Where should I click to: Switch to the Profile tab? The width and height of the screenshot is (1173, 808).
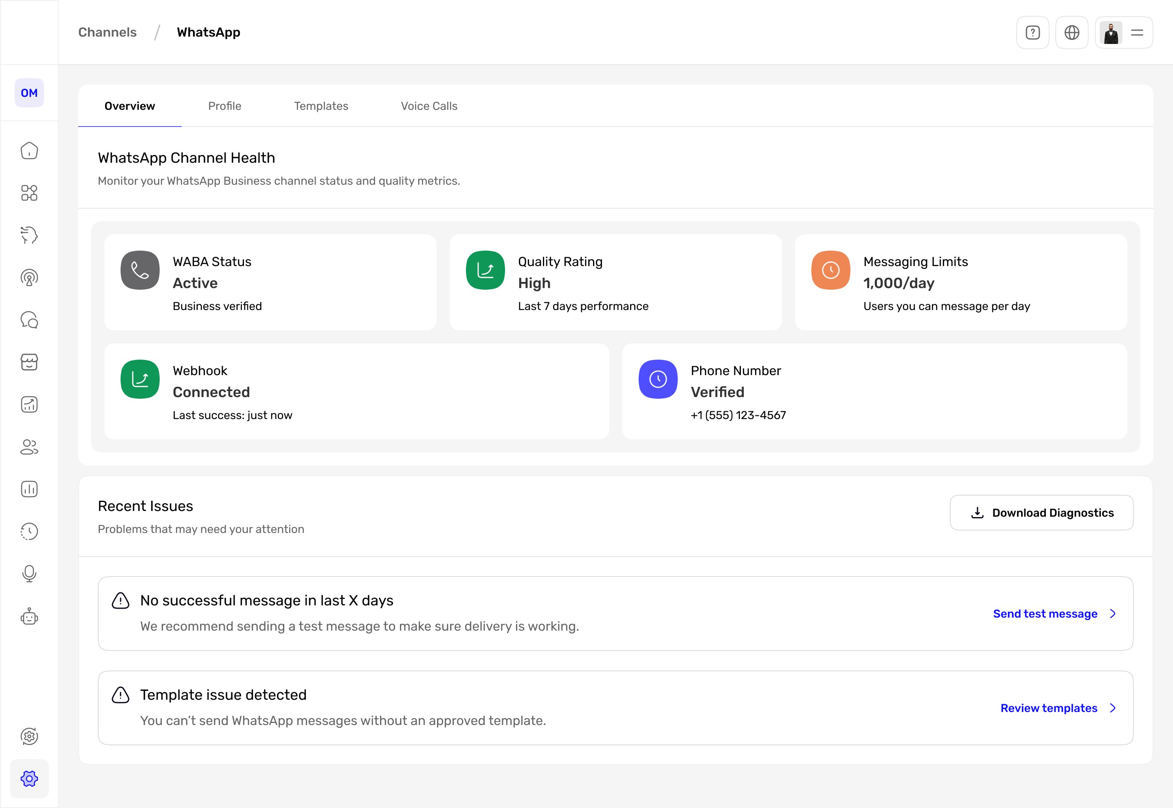pos(224,106)
